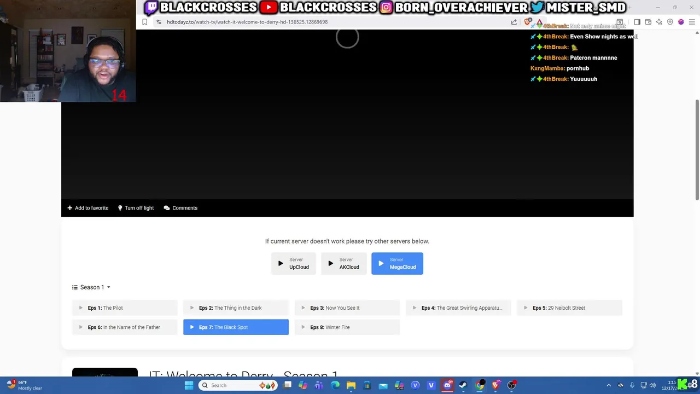Play Eps 6: In the Name of the Father

pyautogui.click(x=125, y=327)
